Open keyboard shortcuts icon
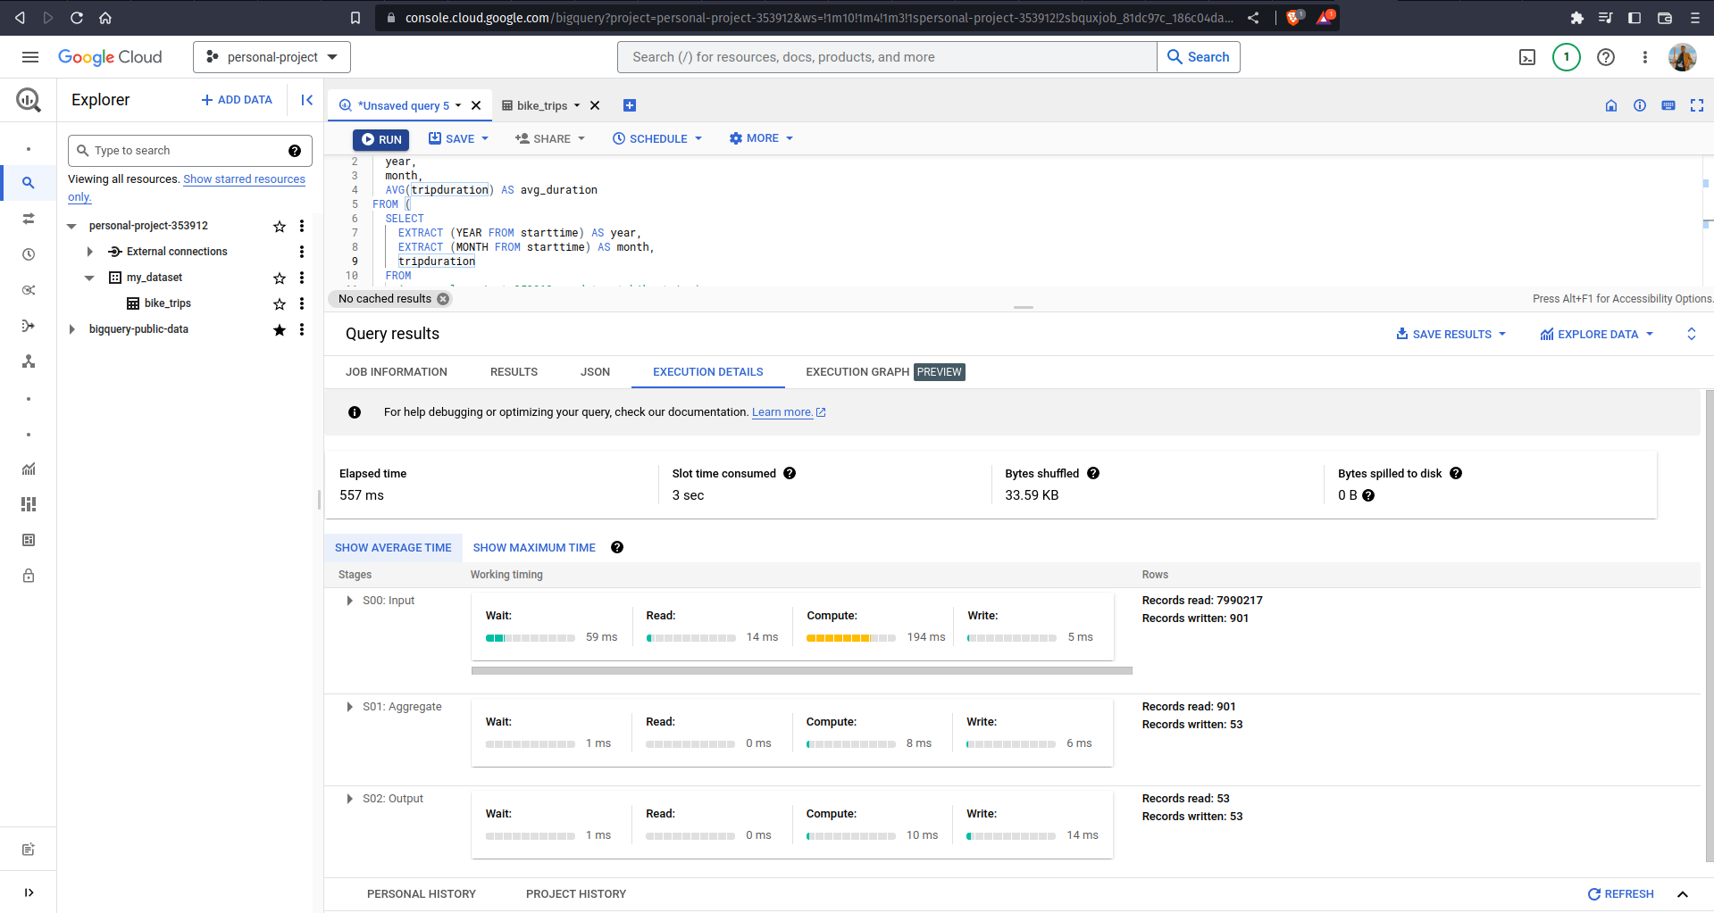This screenshot has height=913, width=1714. pyautogui.click(x=1668, y=105)
